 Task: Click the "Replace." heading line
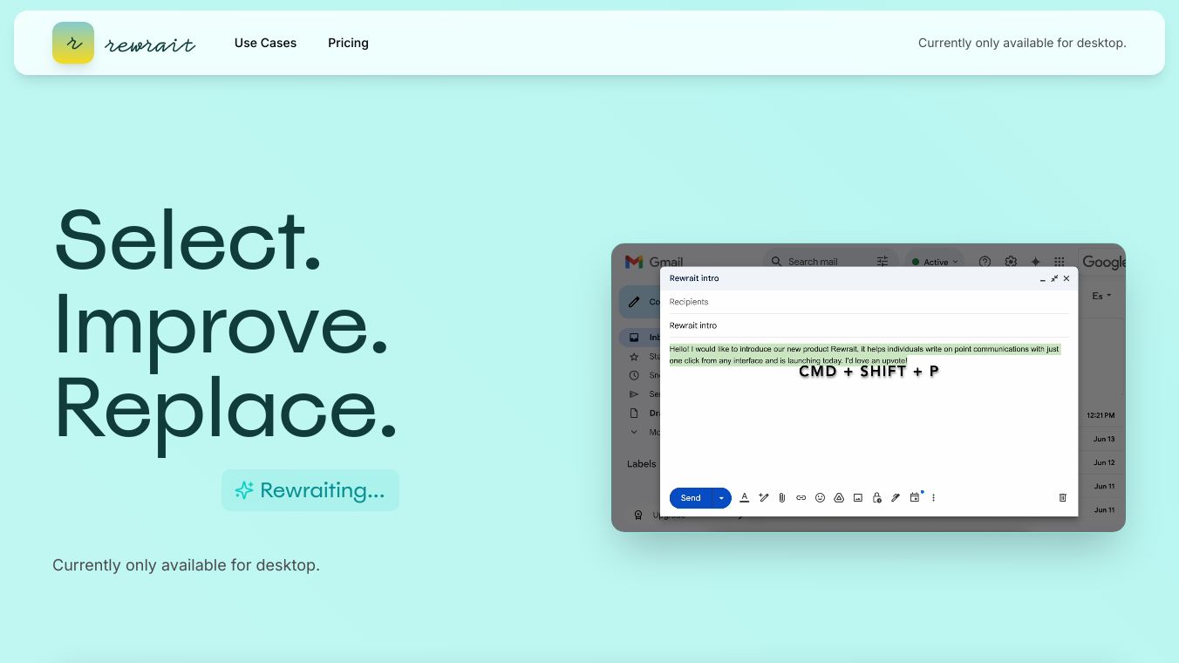[x=227, y=407]
